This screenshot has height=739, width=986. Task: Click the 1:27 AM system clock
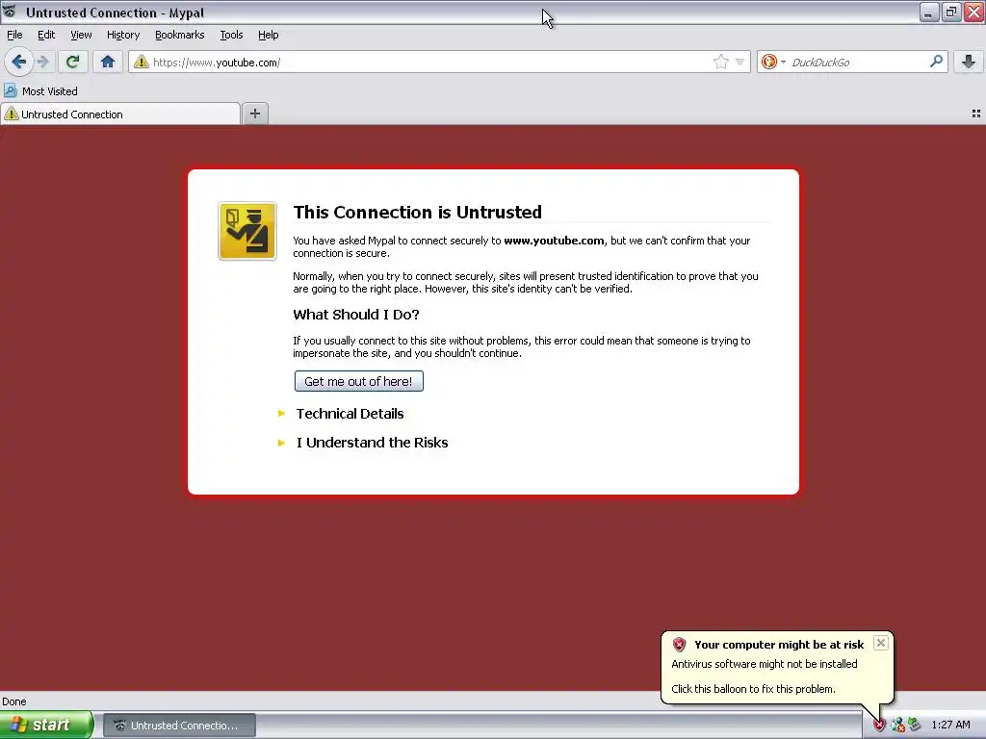(x=950, y=725)
